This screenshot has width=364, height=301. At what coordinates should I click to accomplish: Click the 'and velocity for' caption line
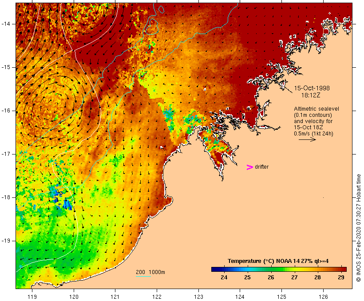(313, 121)
